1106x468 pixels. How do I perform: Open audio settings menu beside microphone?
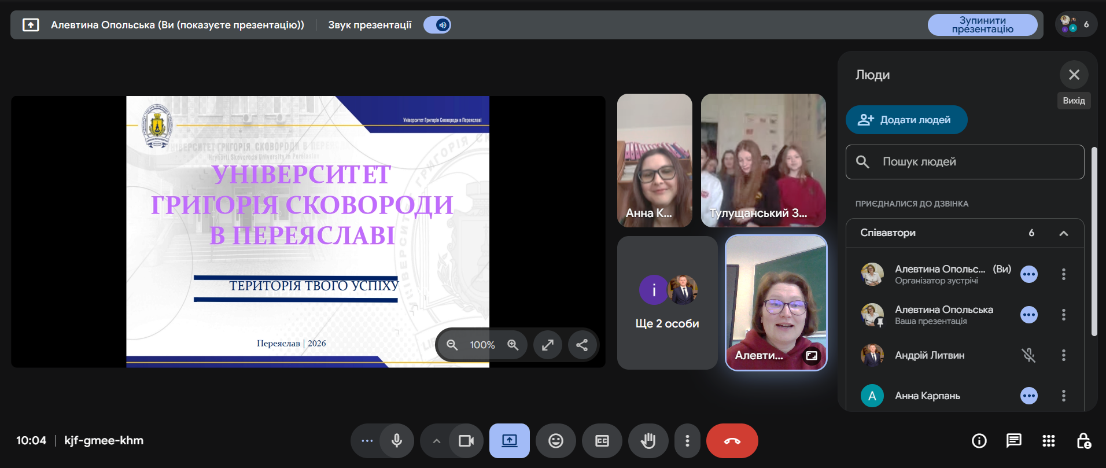tap(367, 441)
